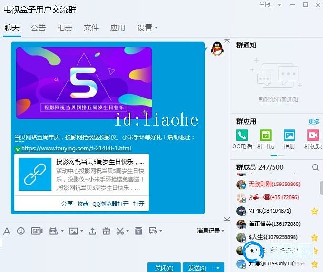Click the link card title 投影网祝当贝5周岁生日快乐
This screenshot has height=272, width=323.
pos(100,162)
